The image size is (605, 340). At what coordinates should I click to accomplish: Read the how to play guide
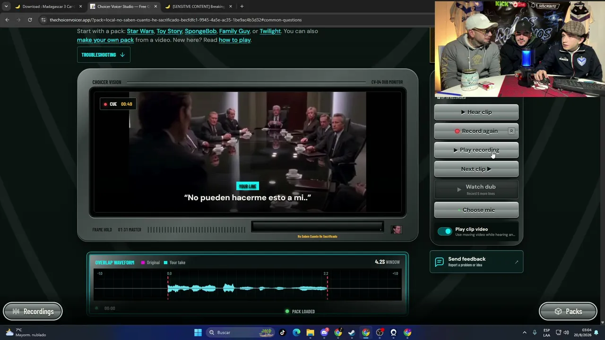tap(234, 40)
